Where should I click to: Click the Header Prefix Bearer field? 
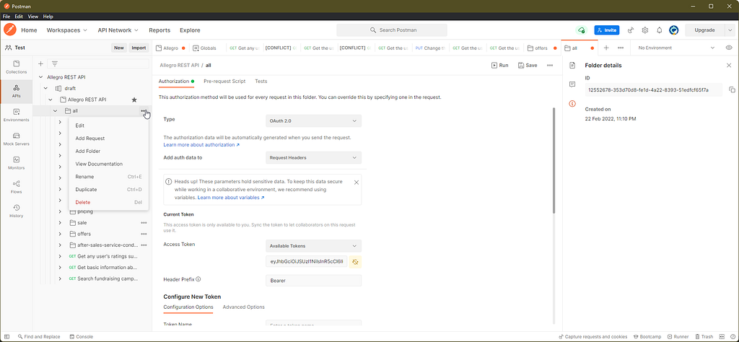coord(313,281)
